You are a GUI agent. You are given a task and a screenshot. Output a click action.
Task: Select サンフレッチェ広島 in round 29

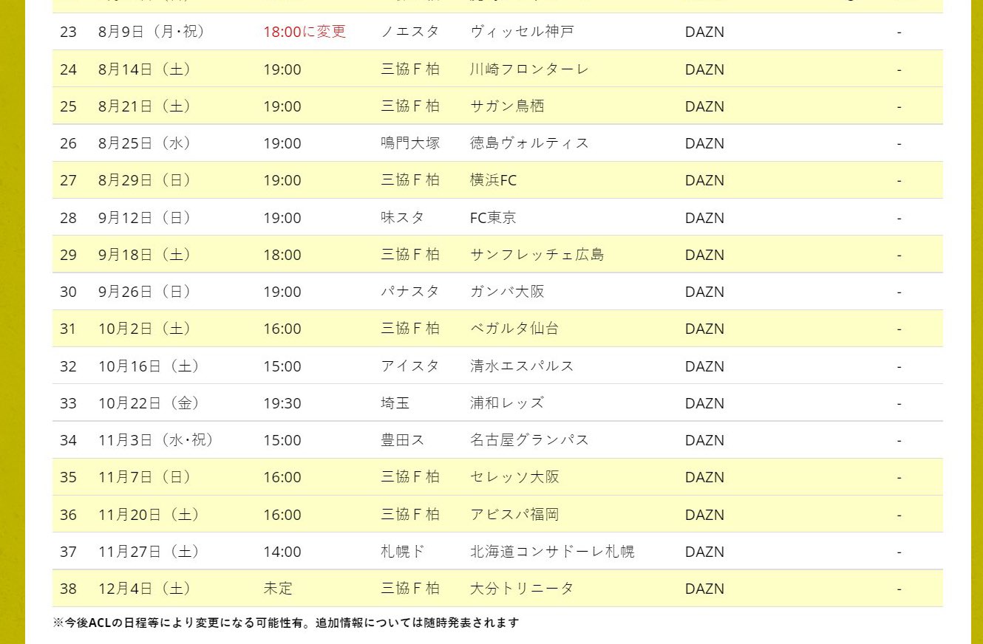[537, 254]
